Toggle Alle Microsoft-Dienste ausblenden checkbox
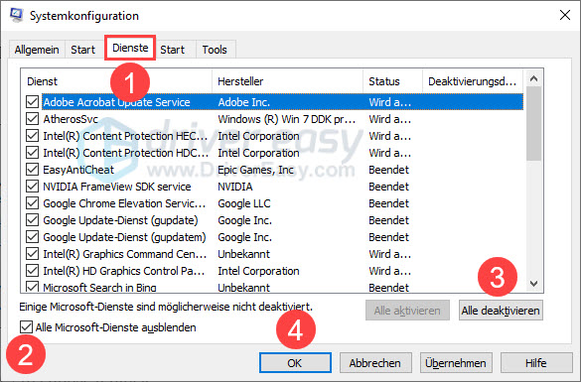This screenshot has width=581, height=382. click(x=26, y=327)
